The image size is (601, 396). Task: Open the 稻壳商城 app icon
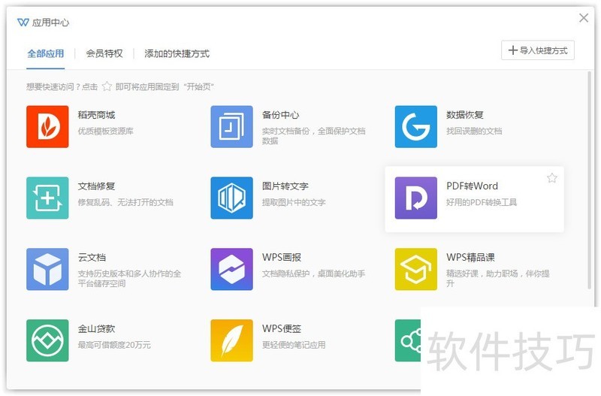tap(47, 126)
